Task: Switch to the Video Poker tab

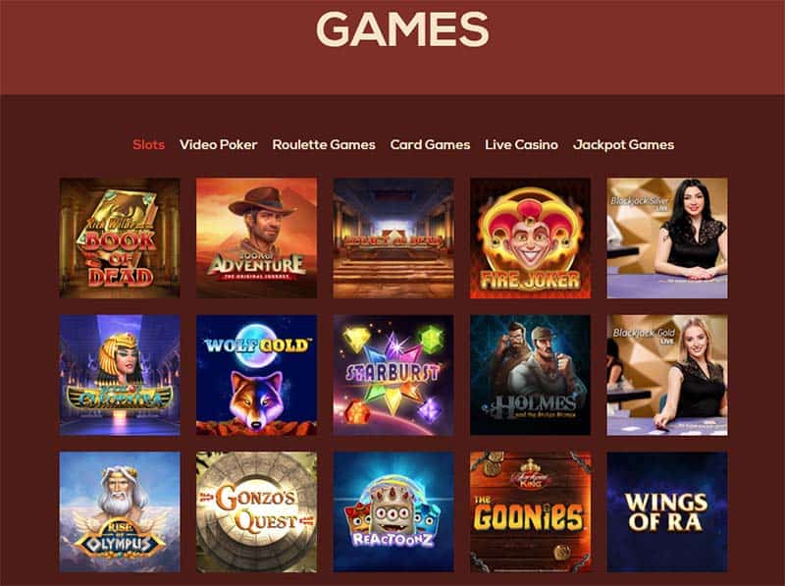Action: point(218,144)
